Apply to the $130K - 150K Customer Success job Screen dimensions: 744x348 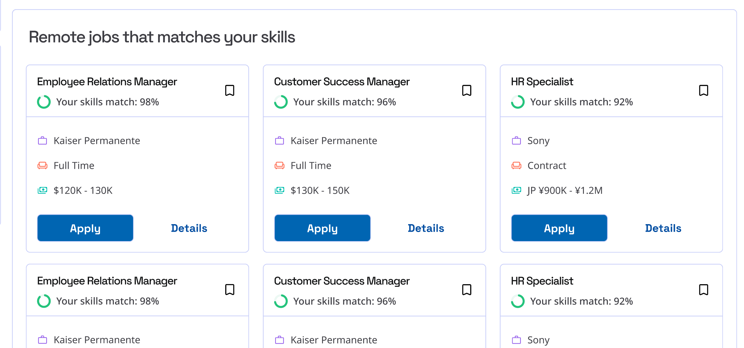(322, 228)
